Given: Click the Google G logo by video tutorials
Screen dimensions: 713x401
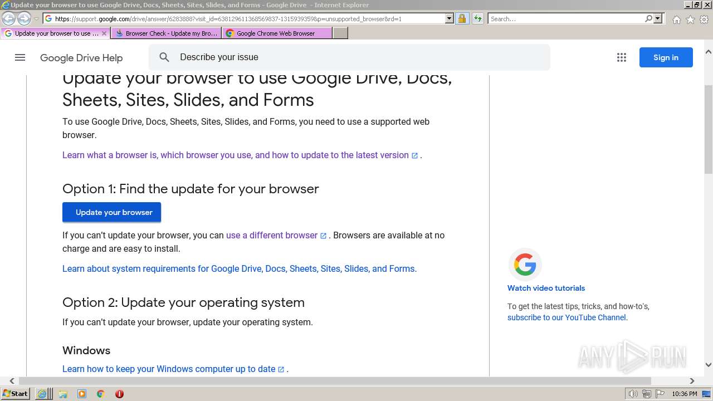Looking at the screenshot, I should (x=525, y=265).
